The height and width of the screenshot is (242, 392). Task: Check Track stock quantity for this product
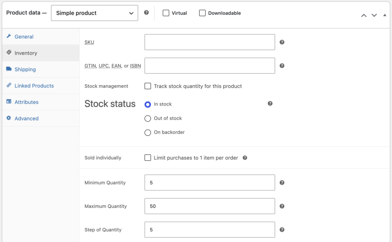pos(148,86)
